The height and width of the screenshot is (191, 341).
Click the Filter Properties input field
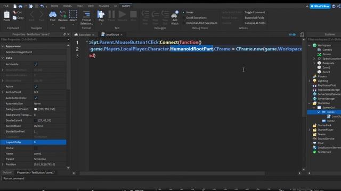click(x=34, y=40)
